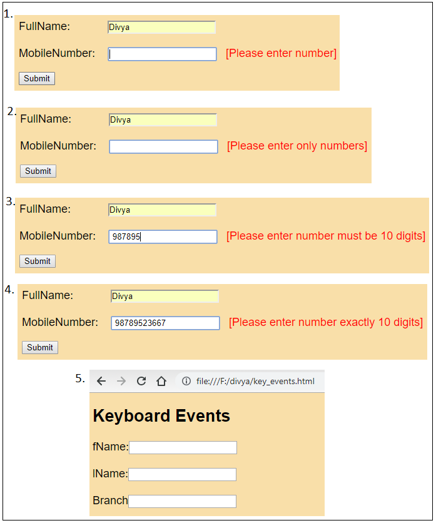Click the browser forward arrow

pos(121,381)
